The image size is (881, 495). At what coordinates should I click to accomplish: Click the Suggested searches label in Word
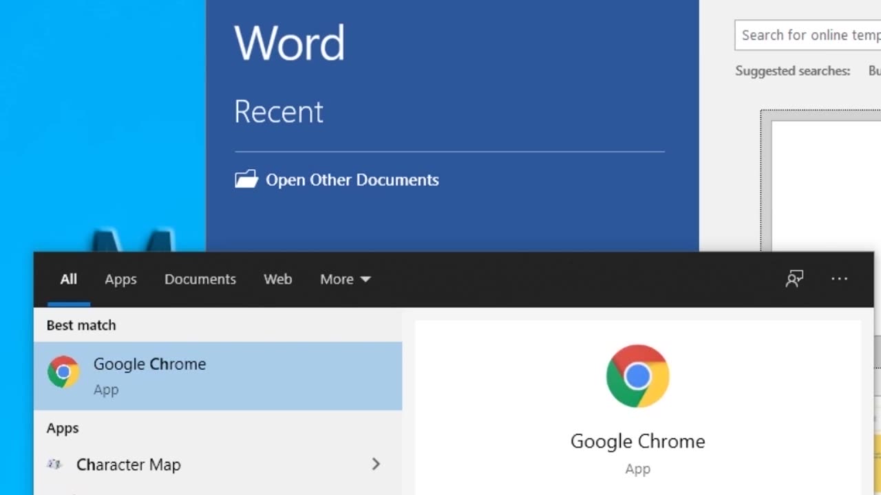coord(792,71)
